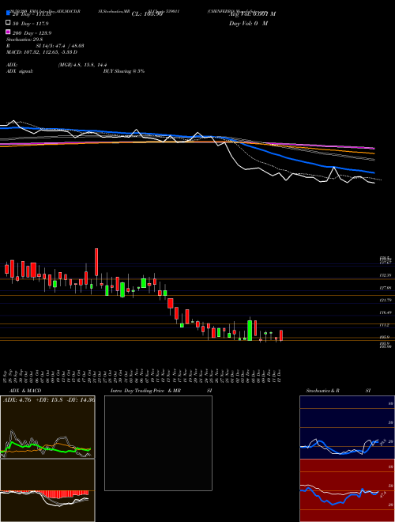
Task: Click the white 50 Day legend swatch
Action: (x=8, y=23)
